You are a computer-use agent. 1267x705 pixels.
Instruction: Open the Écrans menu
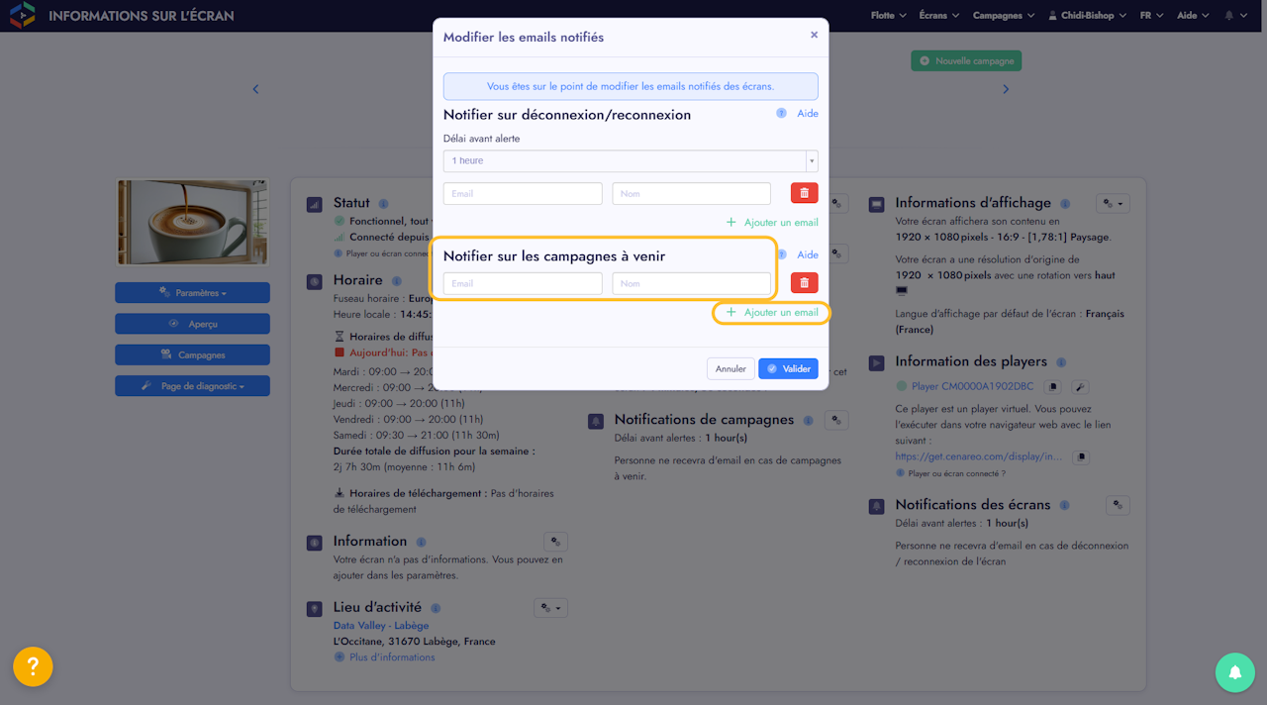938,16
